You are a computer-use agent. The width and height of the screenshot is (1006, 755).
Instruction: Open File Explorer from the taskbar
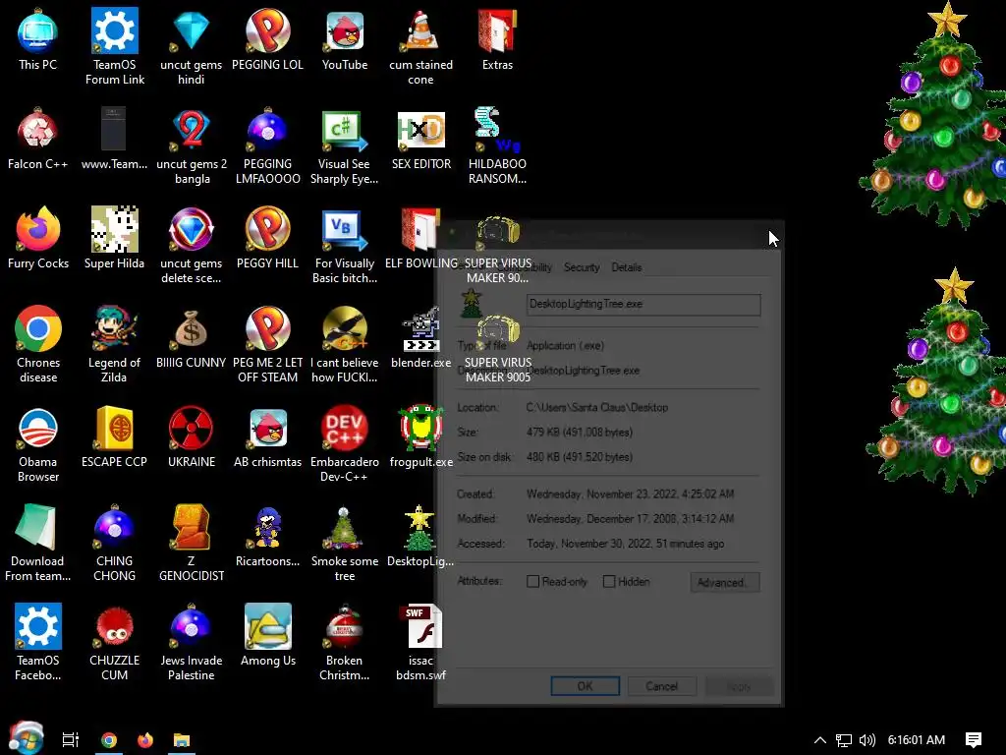(x=182, y=740)
